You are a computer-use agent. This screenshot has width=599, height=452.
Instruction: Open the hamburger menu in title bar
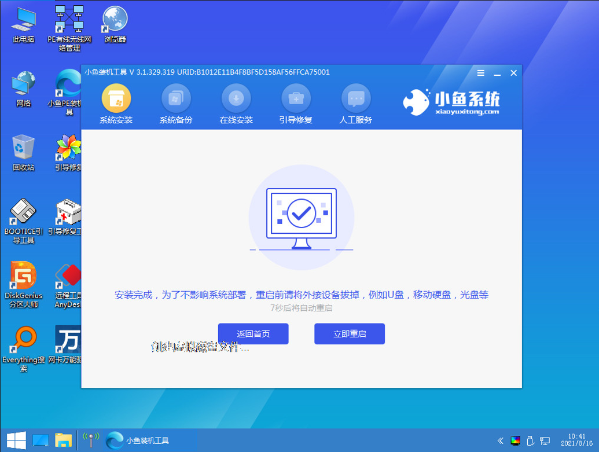(481, 73)
